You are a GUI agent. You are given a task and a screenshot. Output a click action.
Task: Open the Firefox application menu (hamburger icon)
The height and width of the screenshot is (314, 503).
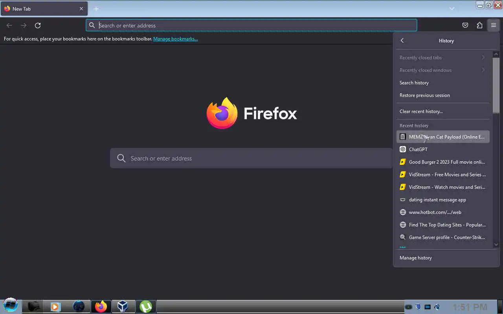pos(494,26)
